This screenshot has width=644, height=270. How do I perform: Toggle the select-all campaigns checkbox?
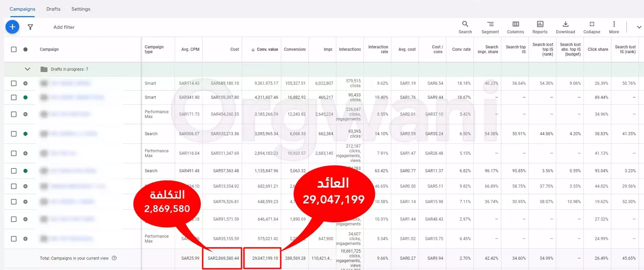coord(14,49)
